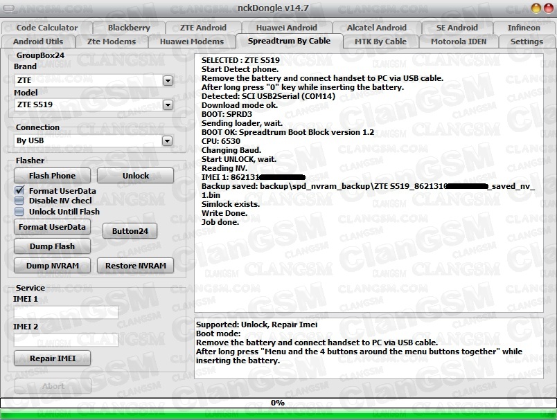The height and width of the screenshot is (420, 557).
Task: Click 'Supported: Unlock, Repair Imei' text
Action: point(256,325)
